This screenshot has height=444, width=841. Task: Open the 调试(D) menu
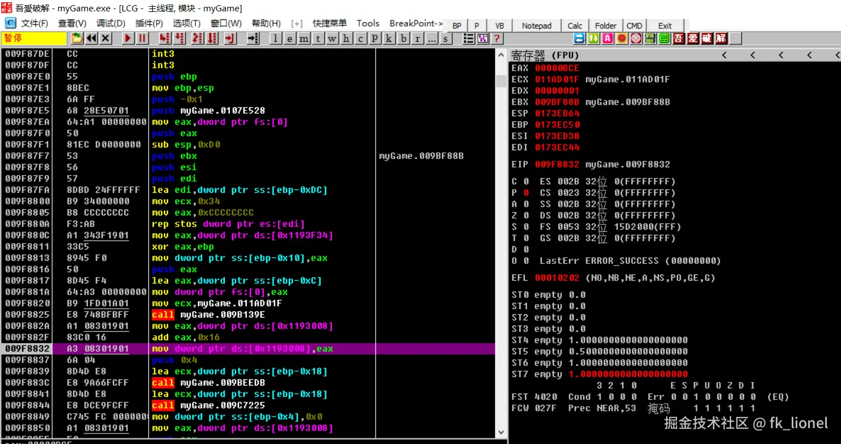111,23
